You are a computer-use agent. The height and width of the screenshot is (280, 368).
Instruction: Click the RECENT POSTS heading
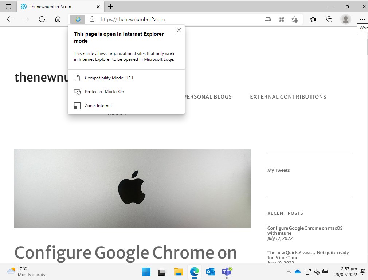[285, 213]
